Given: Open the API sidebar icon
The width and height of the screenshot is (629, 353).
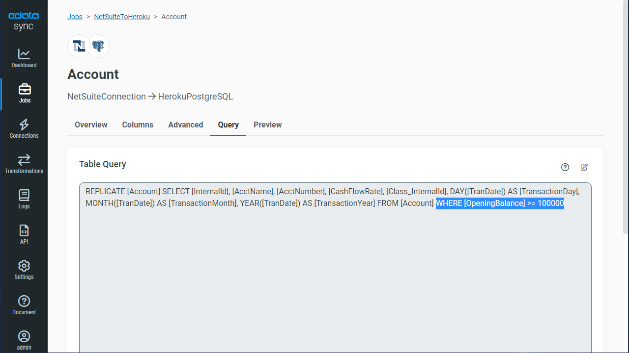Looking at the screenshot, I should (x=24, y=234).
